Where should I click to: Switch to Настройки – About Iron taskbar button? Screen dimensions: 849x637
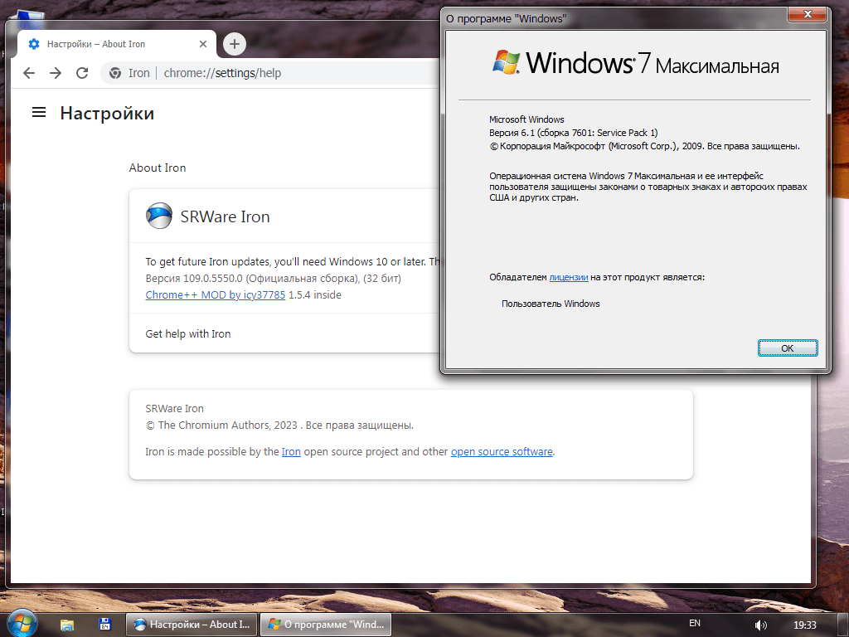click(192, 625)
